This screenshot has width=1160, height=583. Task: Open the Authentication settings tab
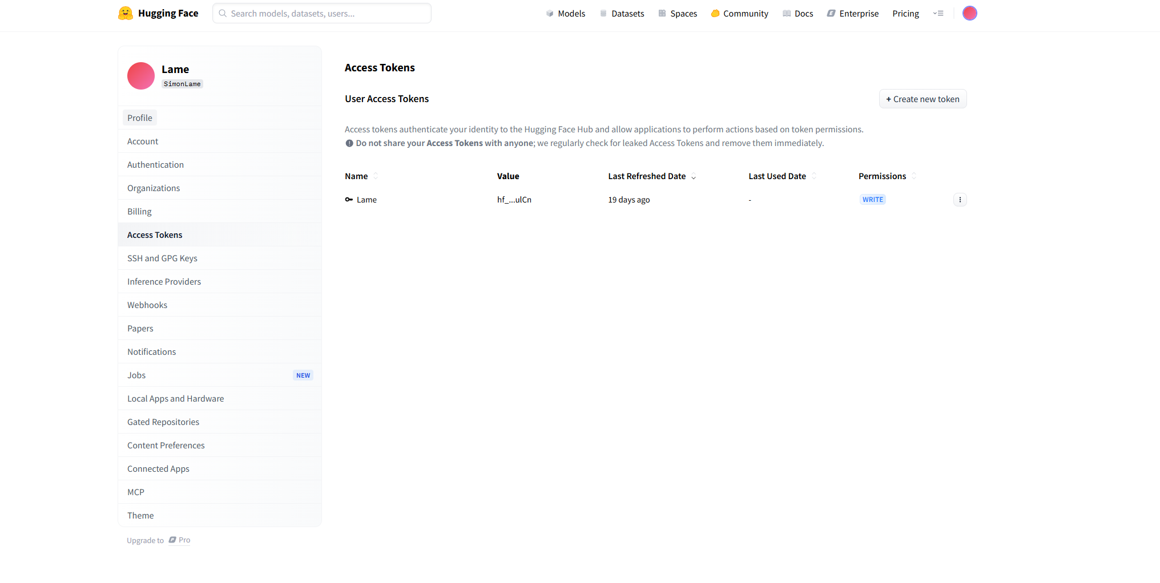(155, 165)
